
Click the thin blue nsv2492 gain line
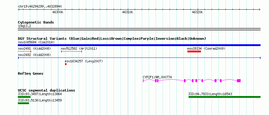coord(139,58)
